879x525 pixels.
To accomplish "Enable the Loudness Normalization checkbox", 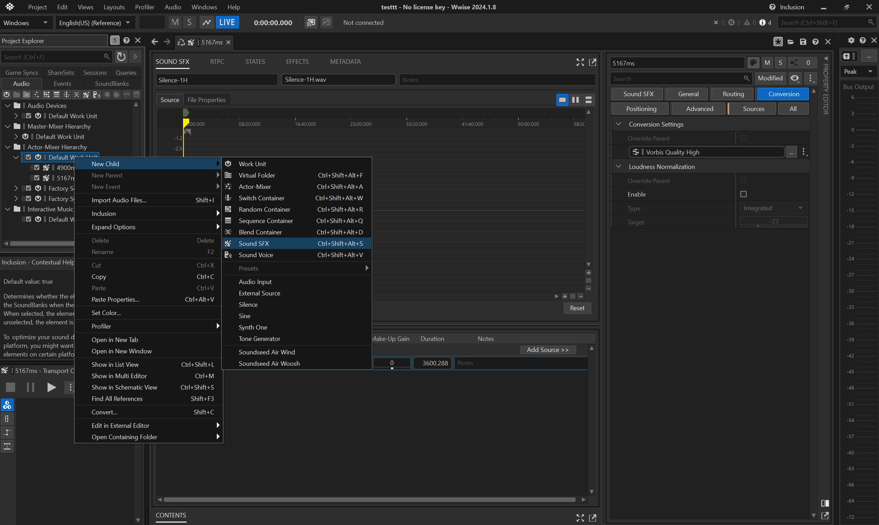I will [743, 194].
